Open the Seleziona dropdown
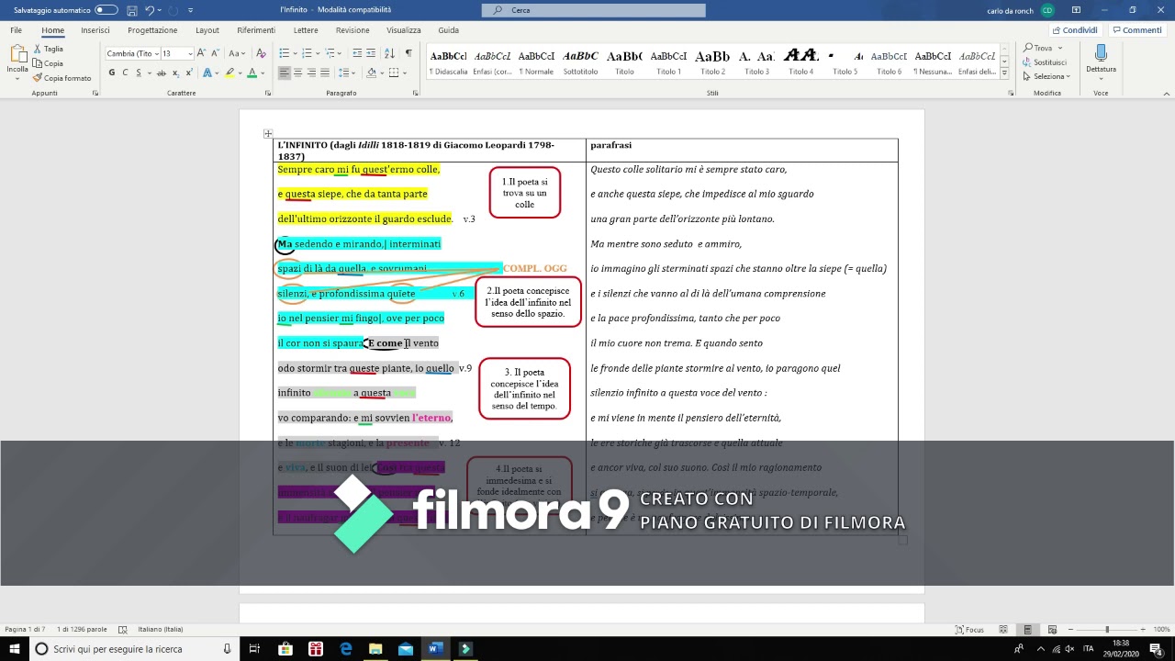 (1046, 76)
